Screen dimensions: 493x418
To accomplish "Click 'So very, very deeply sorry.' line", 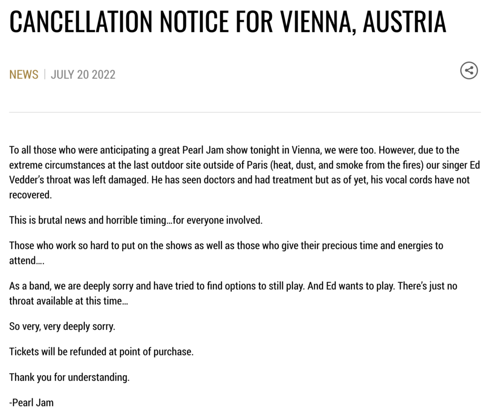I will 62,327.
